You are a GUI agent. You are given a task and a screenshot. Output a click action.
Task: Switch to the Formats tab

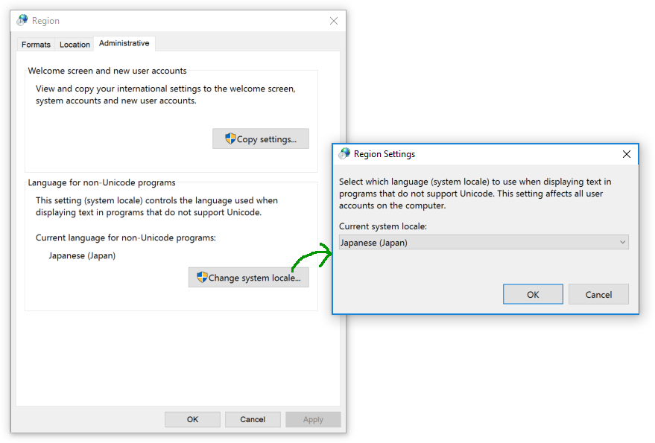coord(36,45)
